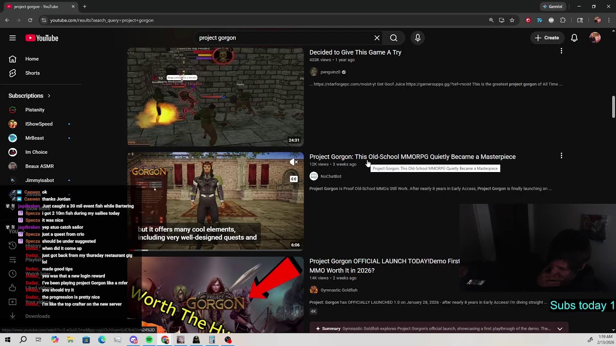
Task: Click the tab search icon in toolbar
Action: click(x=580, y=20)
